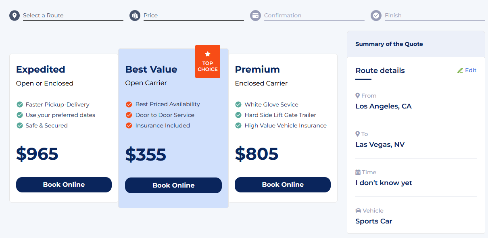Click the pencil edit icon in Route details

460,71
